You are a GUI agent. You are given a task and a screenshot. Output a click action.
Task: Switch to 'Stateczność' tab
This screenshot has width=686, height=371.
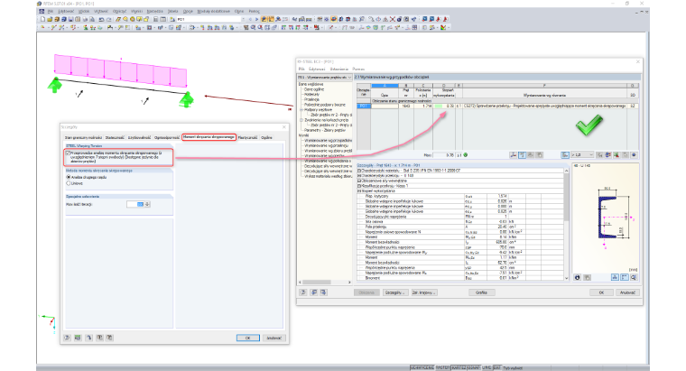click(115, 137)
